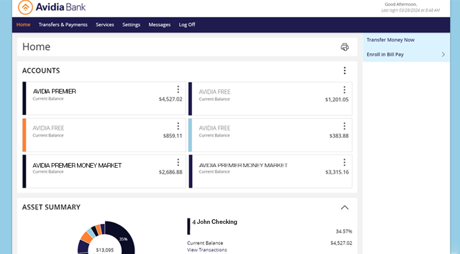460x254 pixels.
Task: Open the Settings menu
Action: coord(131,25)
